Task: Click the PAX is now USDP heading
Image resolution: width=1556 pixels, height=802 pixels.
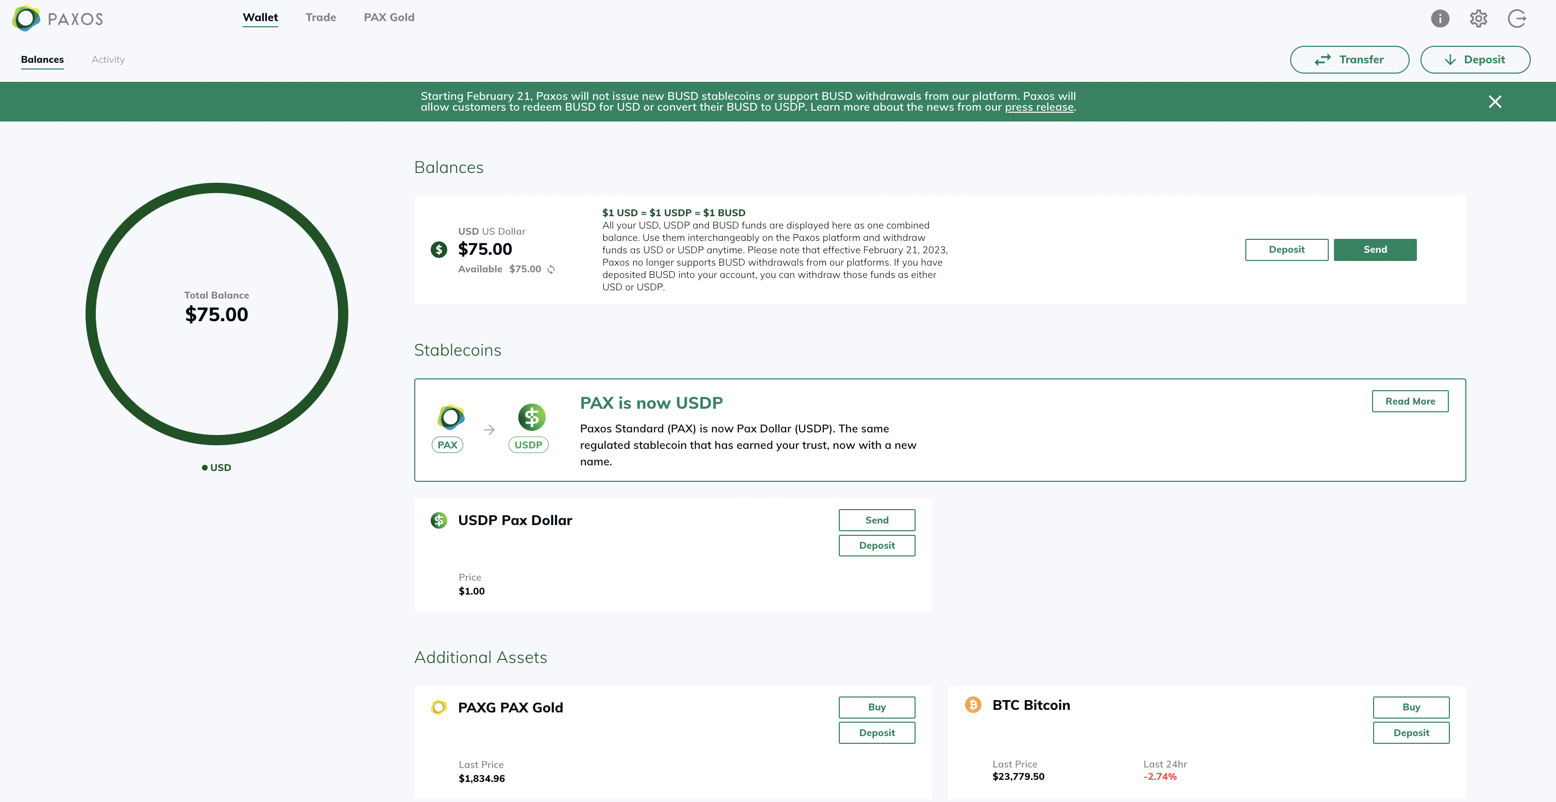Action: 651,403
